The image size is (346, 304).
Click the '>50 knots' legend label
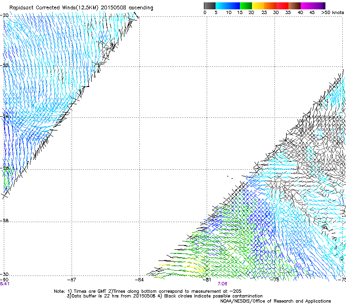pos(332,13)
